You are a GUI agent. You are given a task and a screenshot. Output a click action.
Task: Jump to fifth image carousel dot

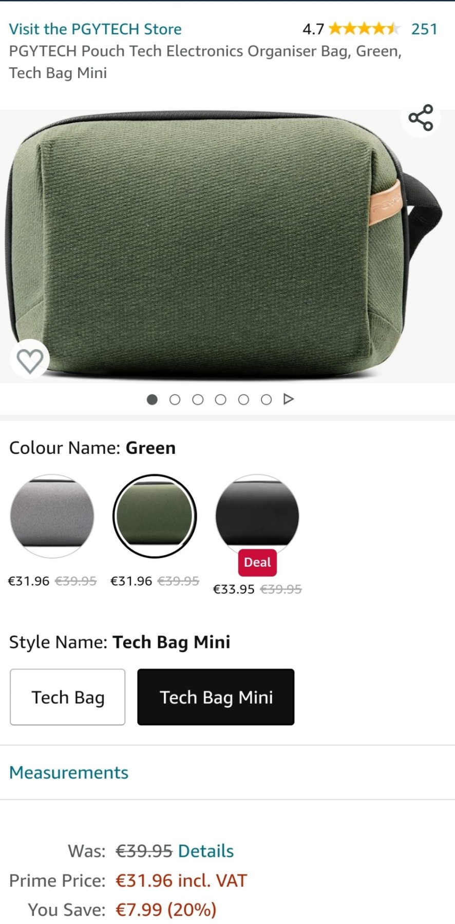[x=243, y=399]
